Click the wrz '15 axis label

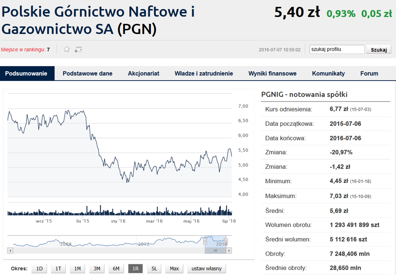[x=44, y=221]
